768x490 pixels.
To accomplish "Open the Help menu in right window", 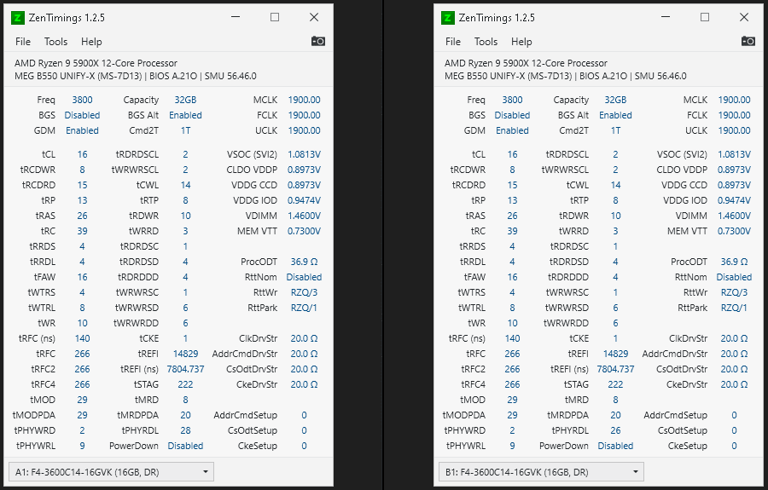I will pos(521,42).
